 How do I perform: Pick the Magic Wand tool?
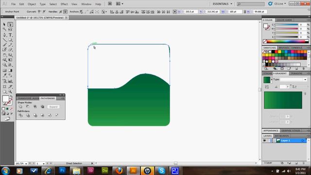[4, 29]
